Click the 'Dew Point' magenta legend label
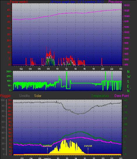 [122, 96]
